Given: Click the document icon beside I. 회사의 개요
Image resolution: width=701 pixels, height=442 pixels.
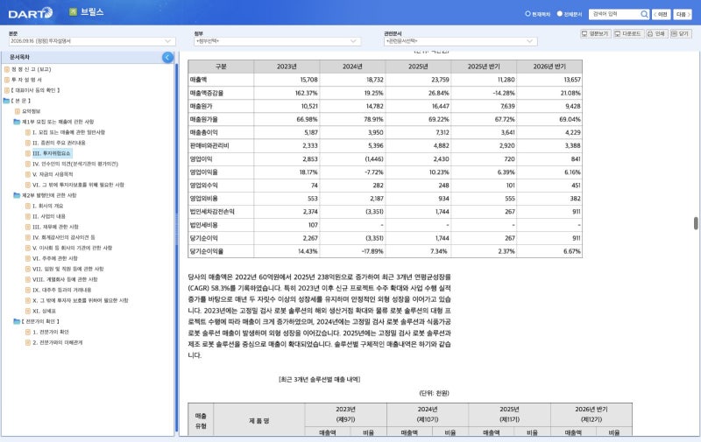Looking at the screenshot, I should coord(28,206).
